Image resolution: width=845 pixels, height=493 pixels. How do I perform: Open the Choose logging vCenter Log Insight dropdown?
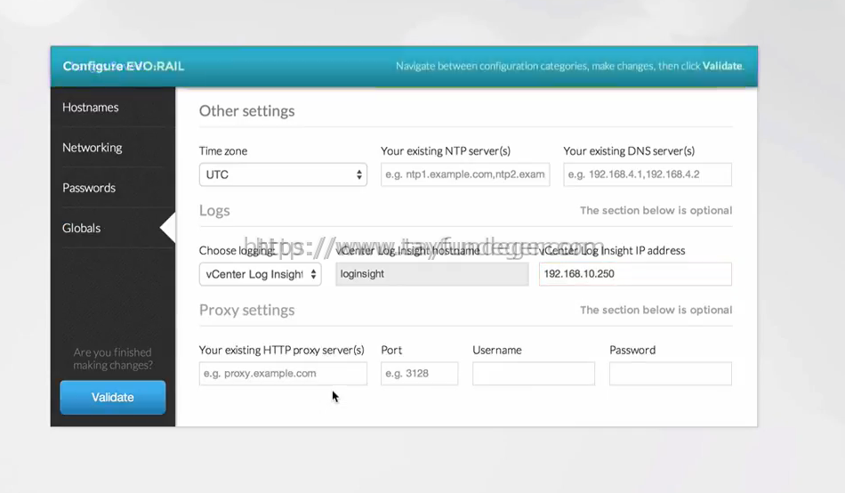[261, 274]
